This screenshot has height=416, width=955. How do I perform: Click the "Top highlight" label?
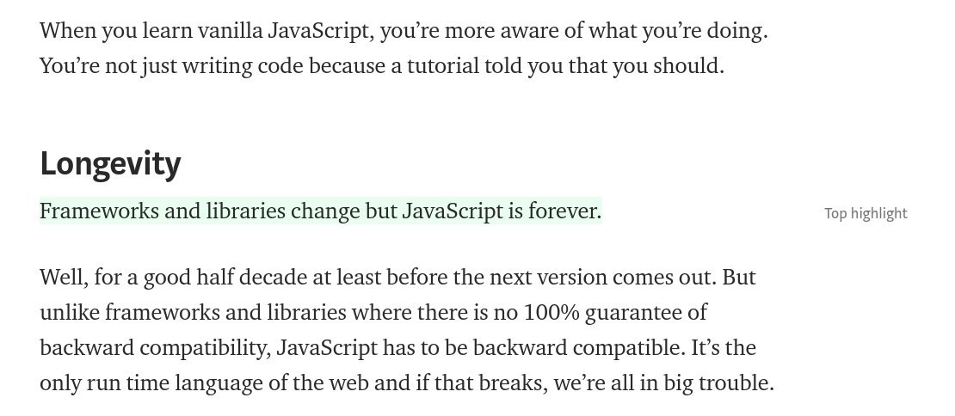[x=866, y=213]
